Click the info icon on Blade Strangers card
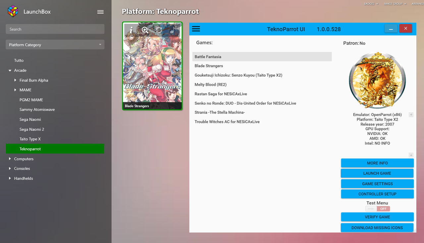Viewport: 424px width, 243px height. (131, 30)
